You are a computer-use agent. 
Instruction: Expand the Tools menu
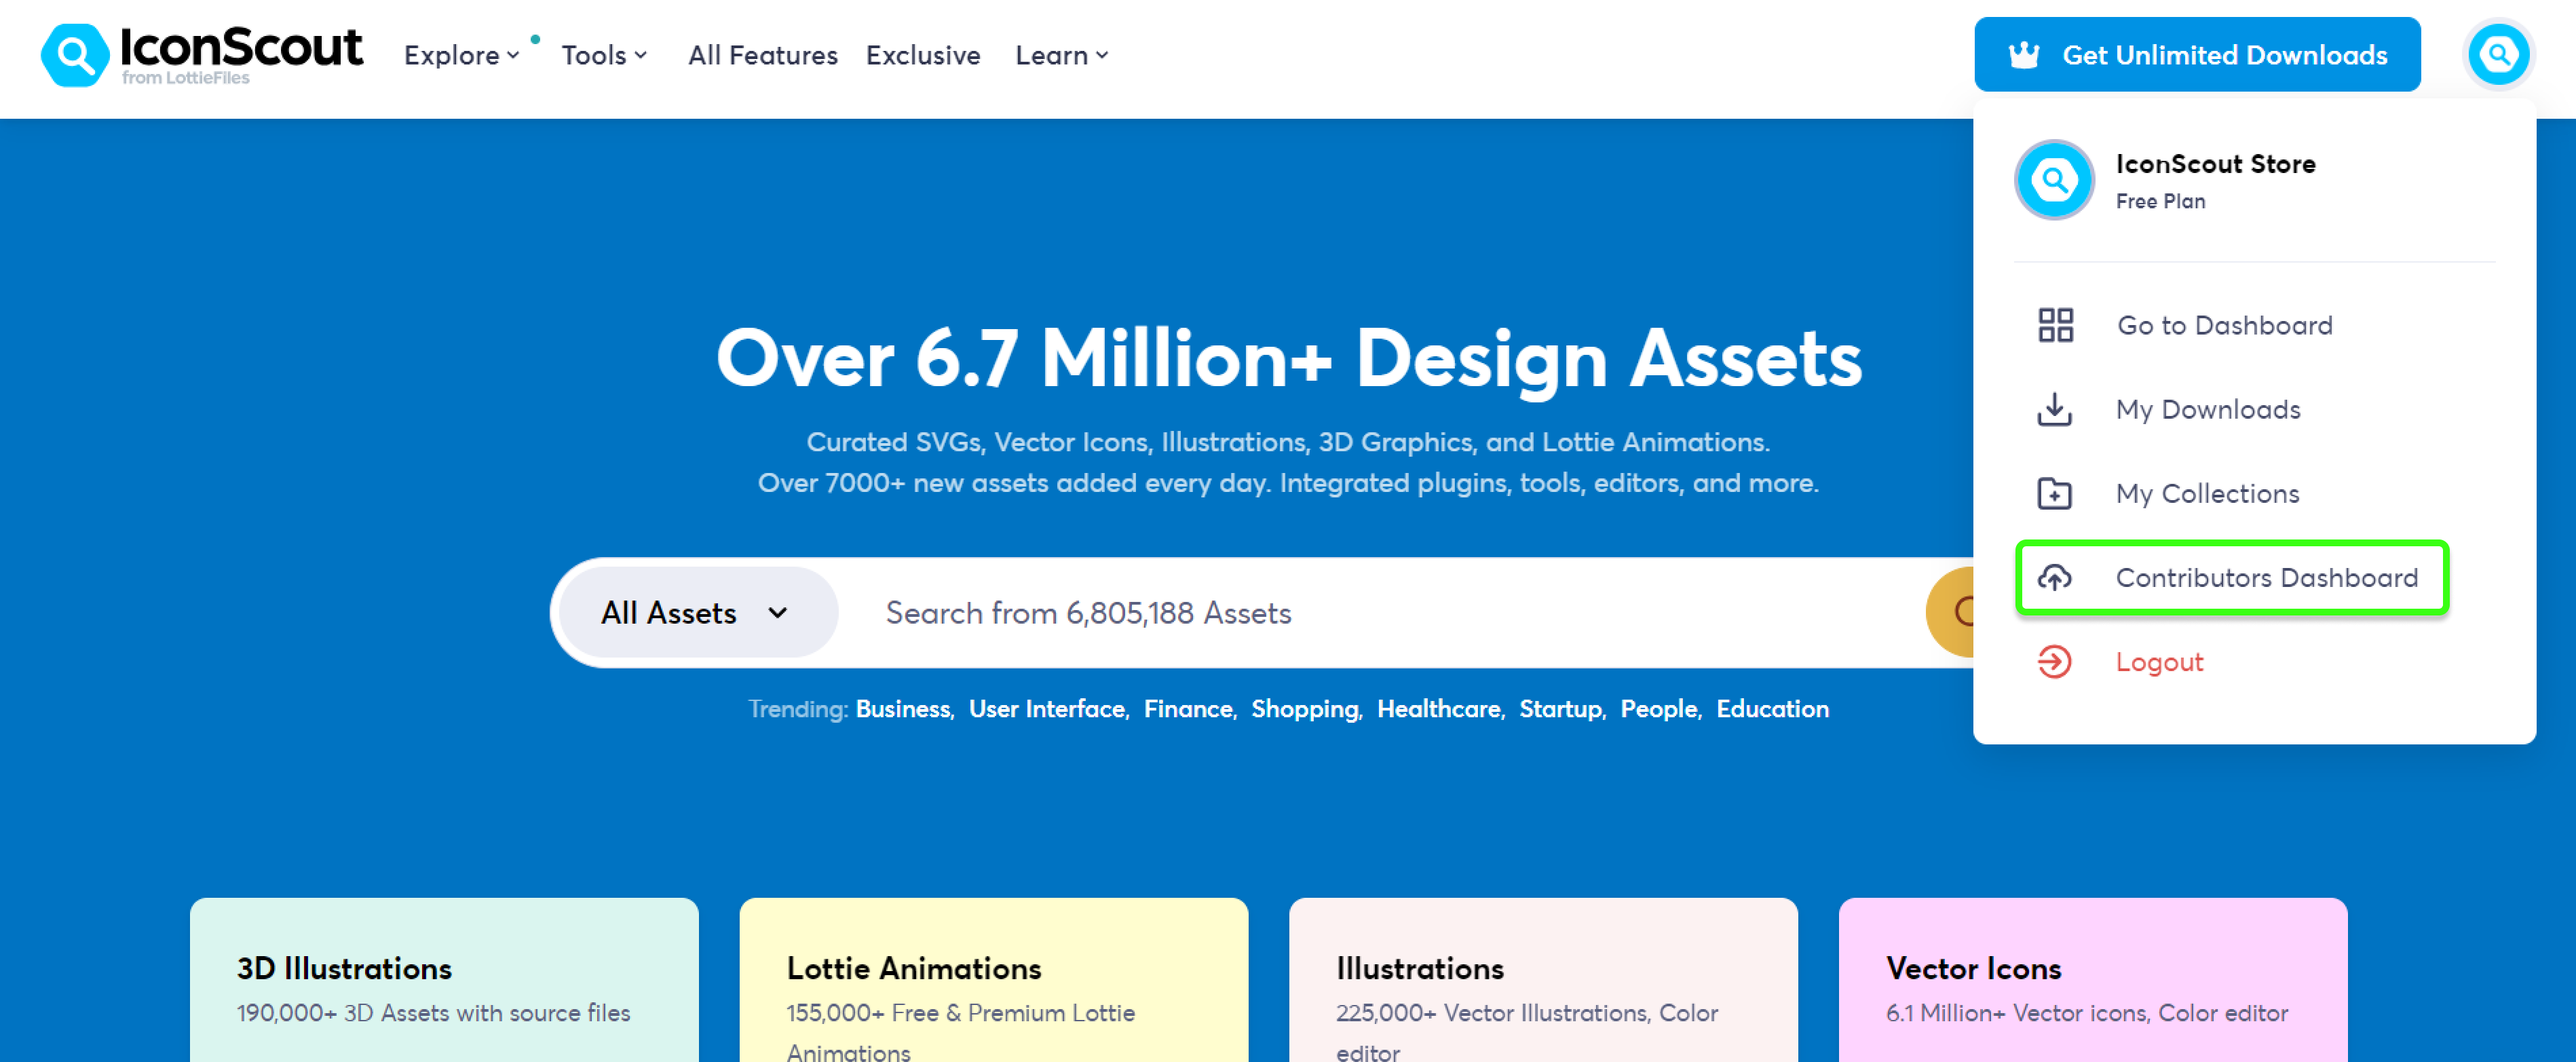pyautogui.click(x=604, y=55)
